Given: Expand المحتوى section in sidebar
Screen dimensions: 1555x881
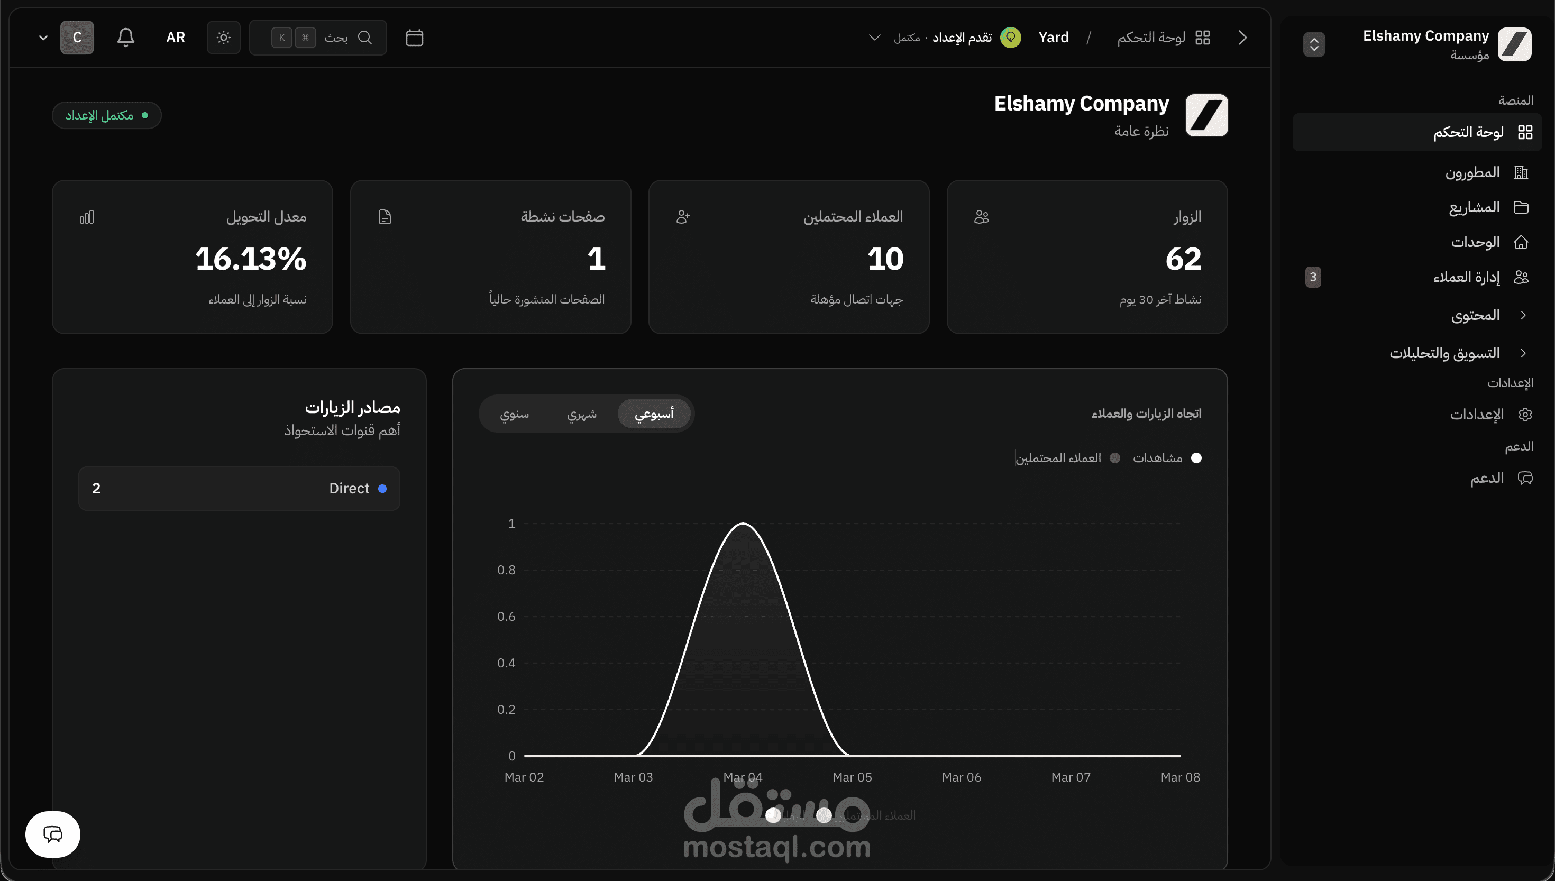Looking at the screenshot, I should (1475, 315).
